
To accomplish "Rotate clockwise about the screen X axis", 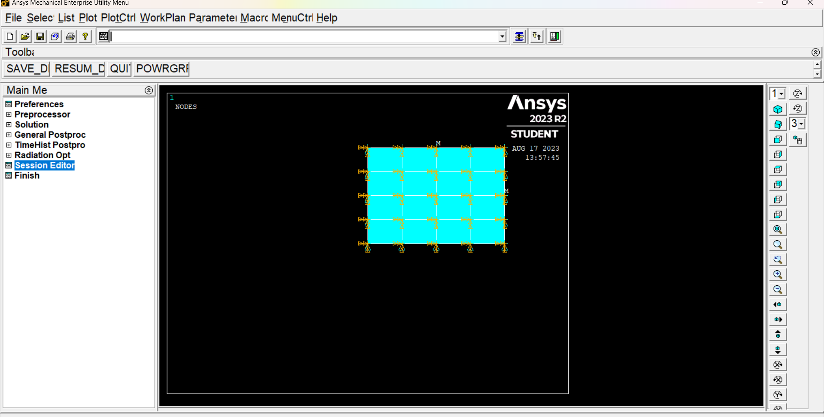I will point(778,365).
